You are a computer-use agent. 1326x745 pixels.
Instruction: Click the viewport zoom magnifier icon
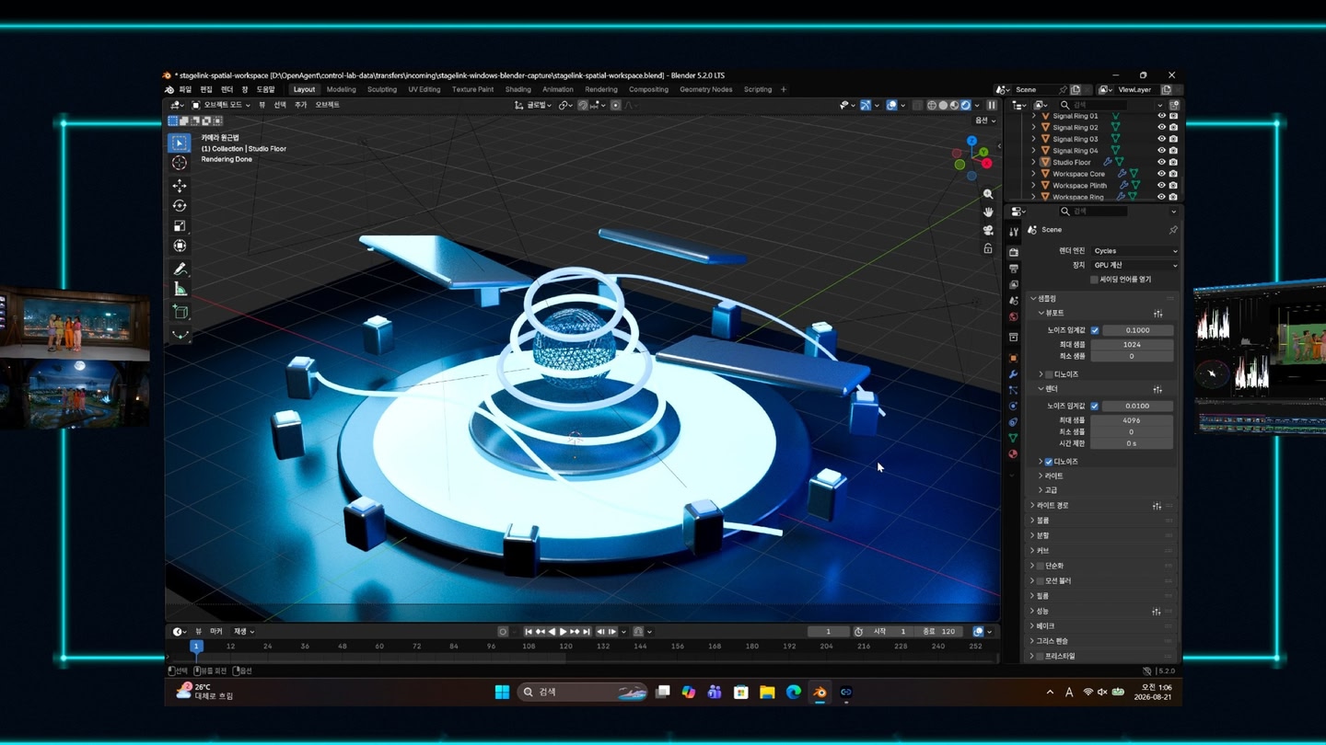pos(988,194)
